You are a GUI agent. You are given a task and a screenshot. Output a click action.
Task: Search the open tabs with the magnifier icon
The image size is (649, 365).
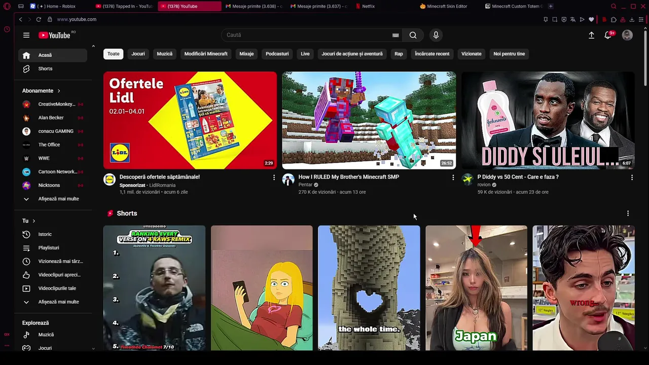pos(614,6)
